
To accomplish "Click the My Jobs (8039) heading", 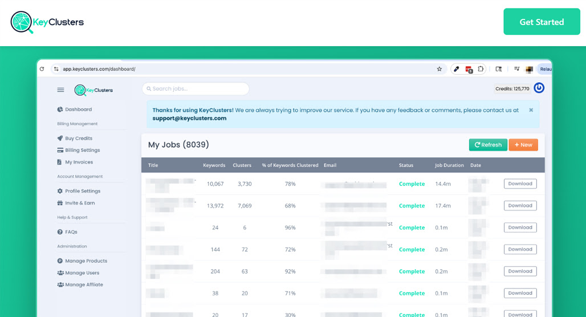I will pos(178,145).
